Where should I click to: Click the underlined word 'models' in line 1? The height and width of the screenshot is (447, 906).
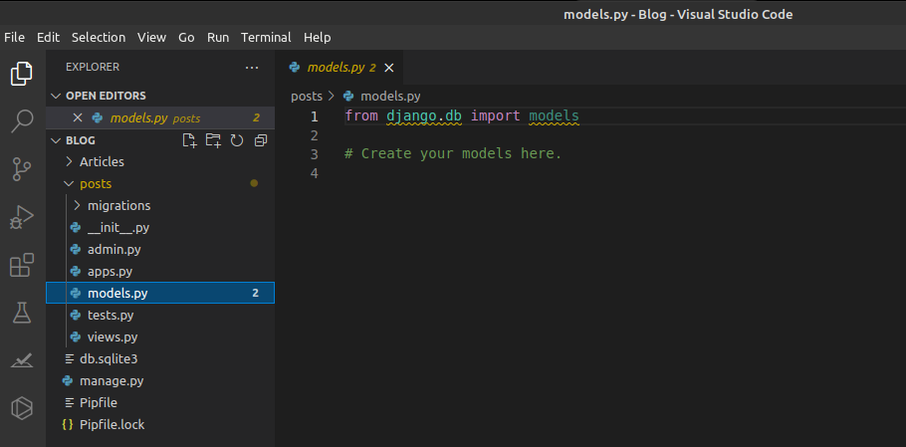554,115
